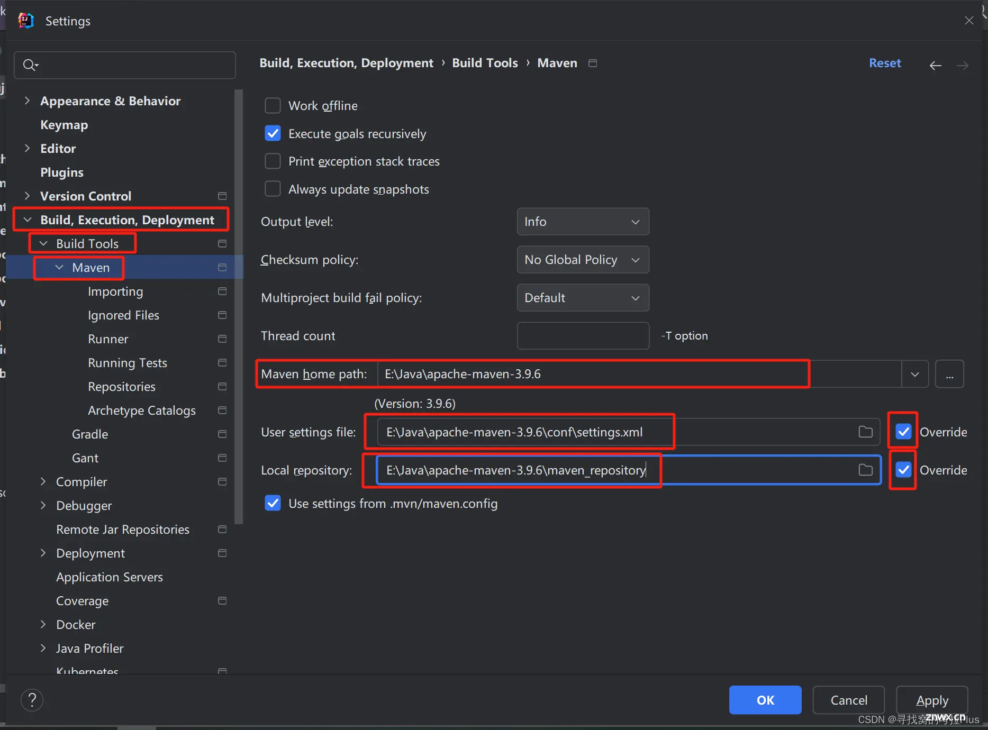Browse folder for Local repository
This screenshot has width=988, height=730.
coord(865,470)
